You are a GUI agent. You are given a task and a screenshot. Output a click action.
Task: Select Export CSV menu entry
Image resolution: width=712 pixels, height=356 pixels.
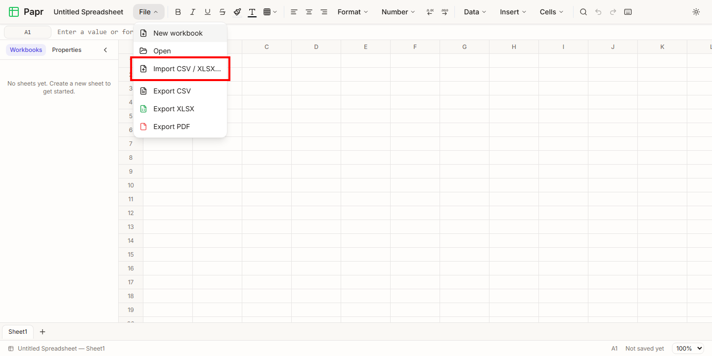(180, 91)
